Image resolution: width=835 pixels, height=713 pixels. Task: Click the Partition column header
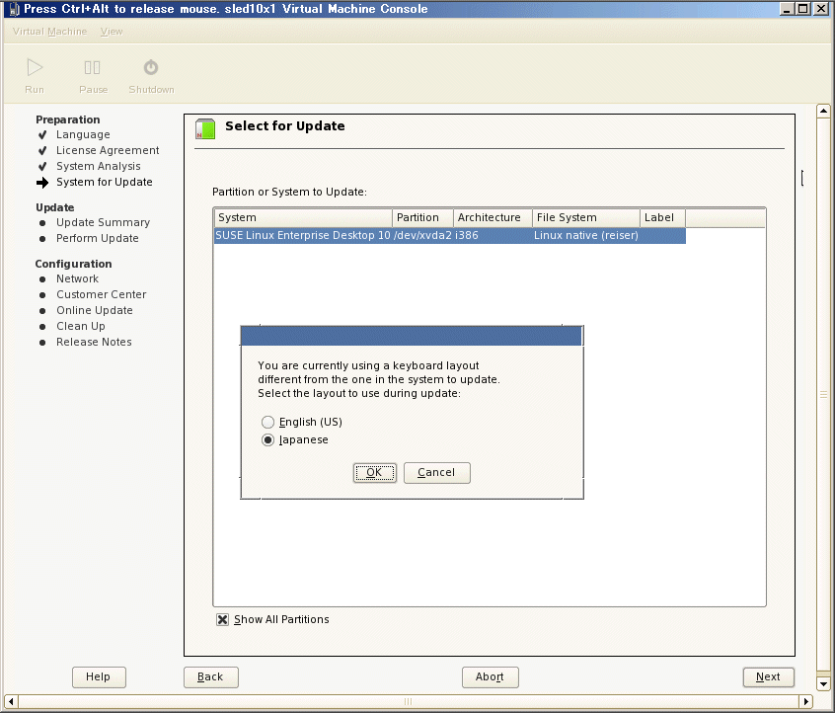[422, 218]
